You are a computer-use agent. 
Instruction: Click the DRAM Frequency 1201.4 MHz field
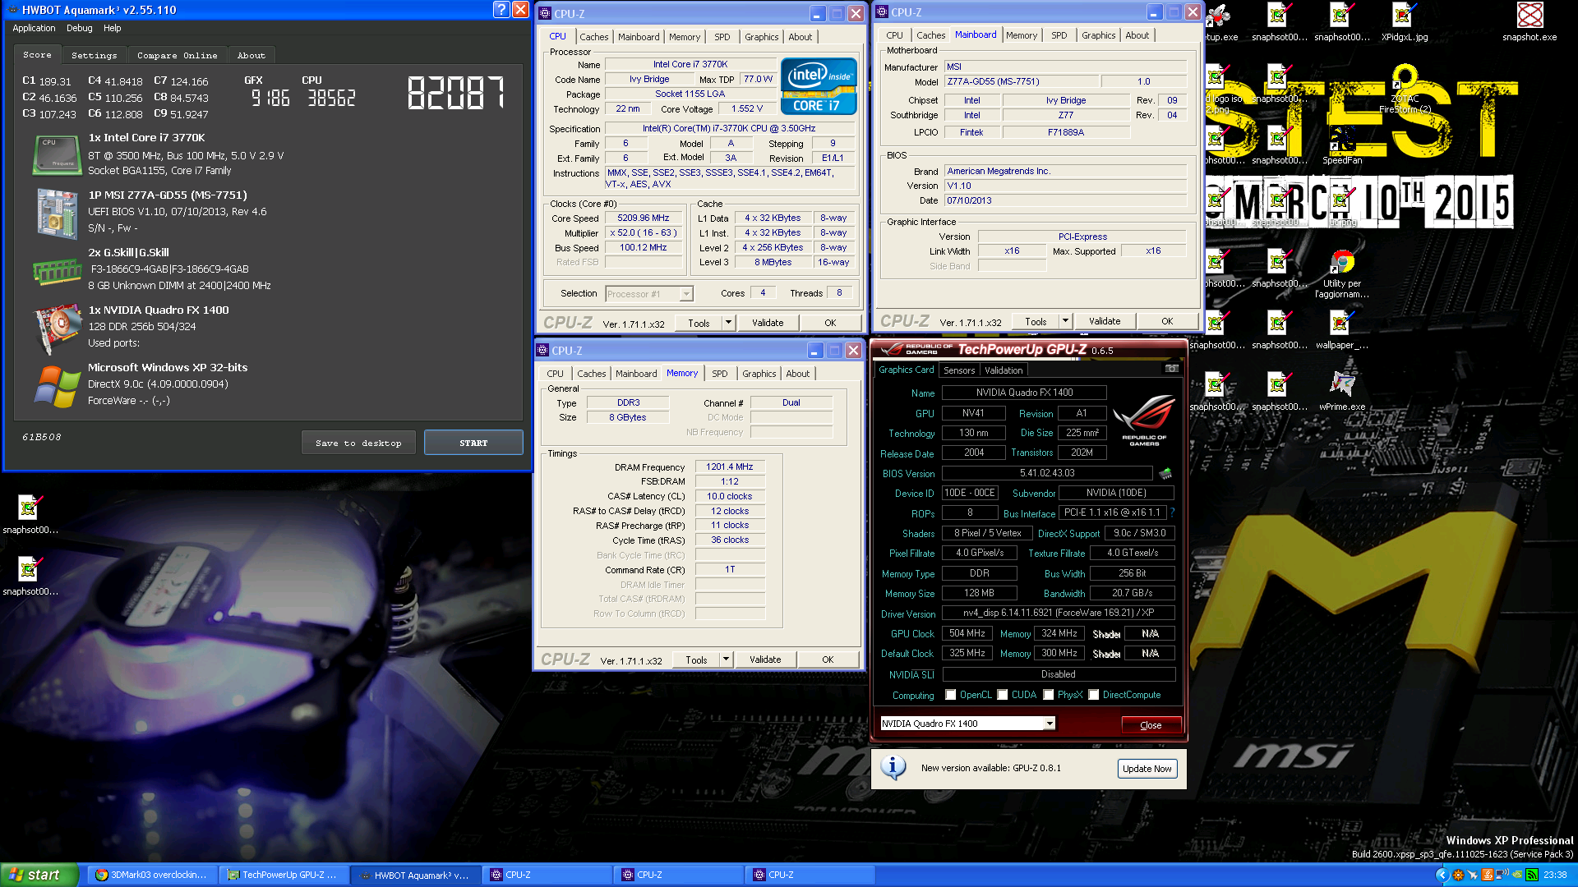(730, 466)
